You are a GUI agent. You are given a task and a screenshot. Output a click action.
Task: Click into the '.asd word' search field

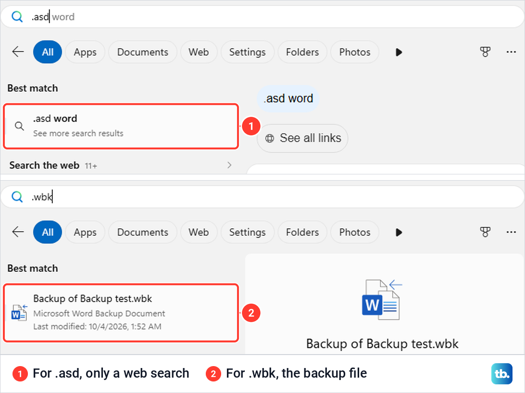tap(262, 17)
